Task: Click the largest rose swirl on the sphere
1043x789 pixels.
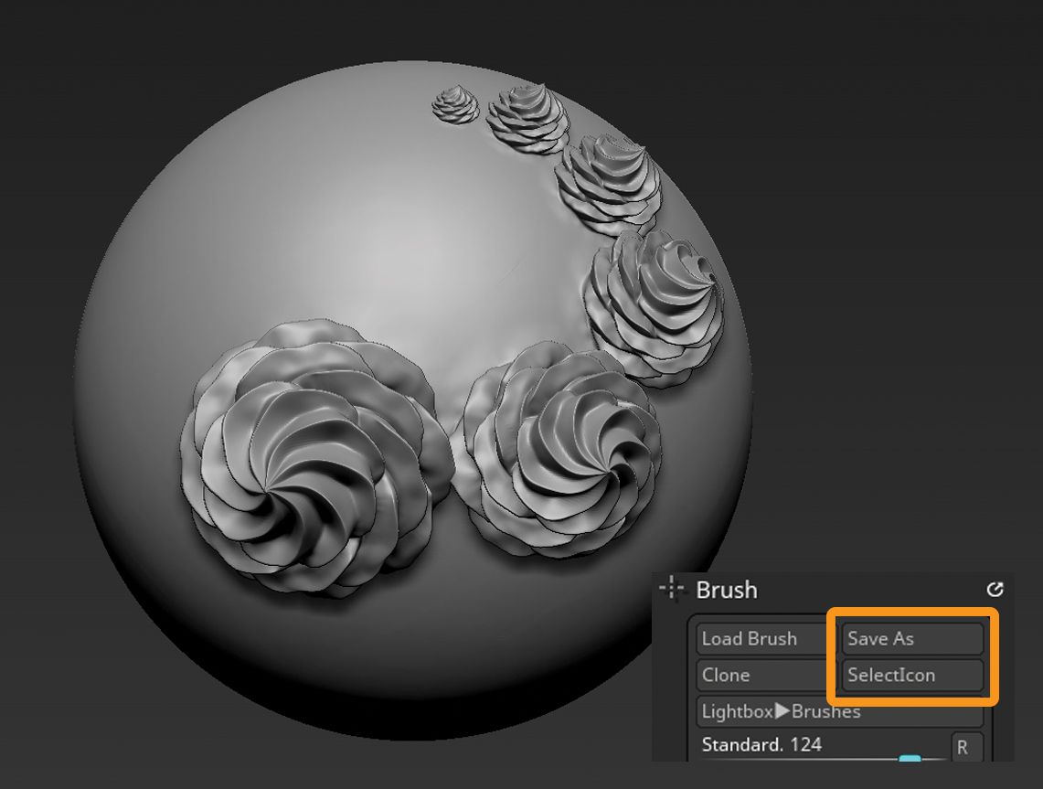Action: 302,457
